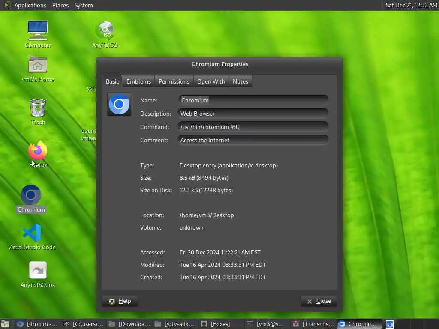
Task: Click the Volume value unknown
Action: point(192,227)
